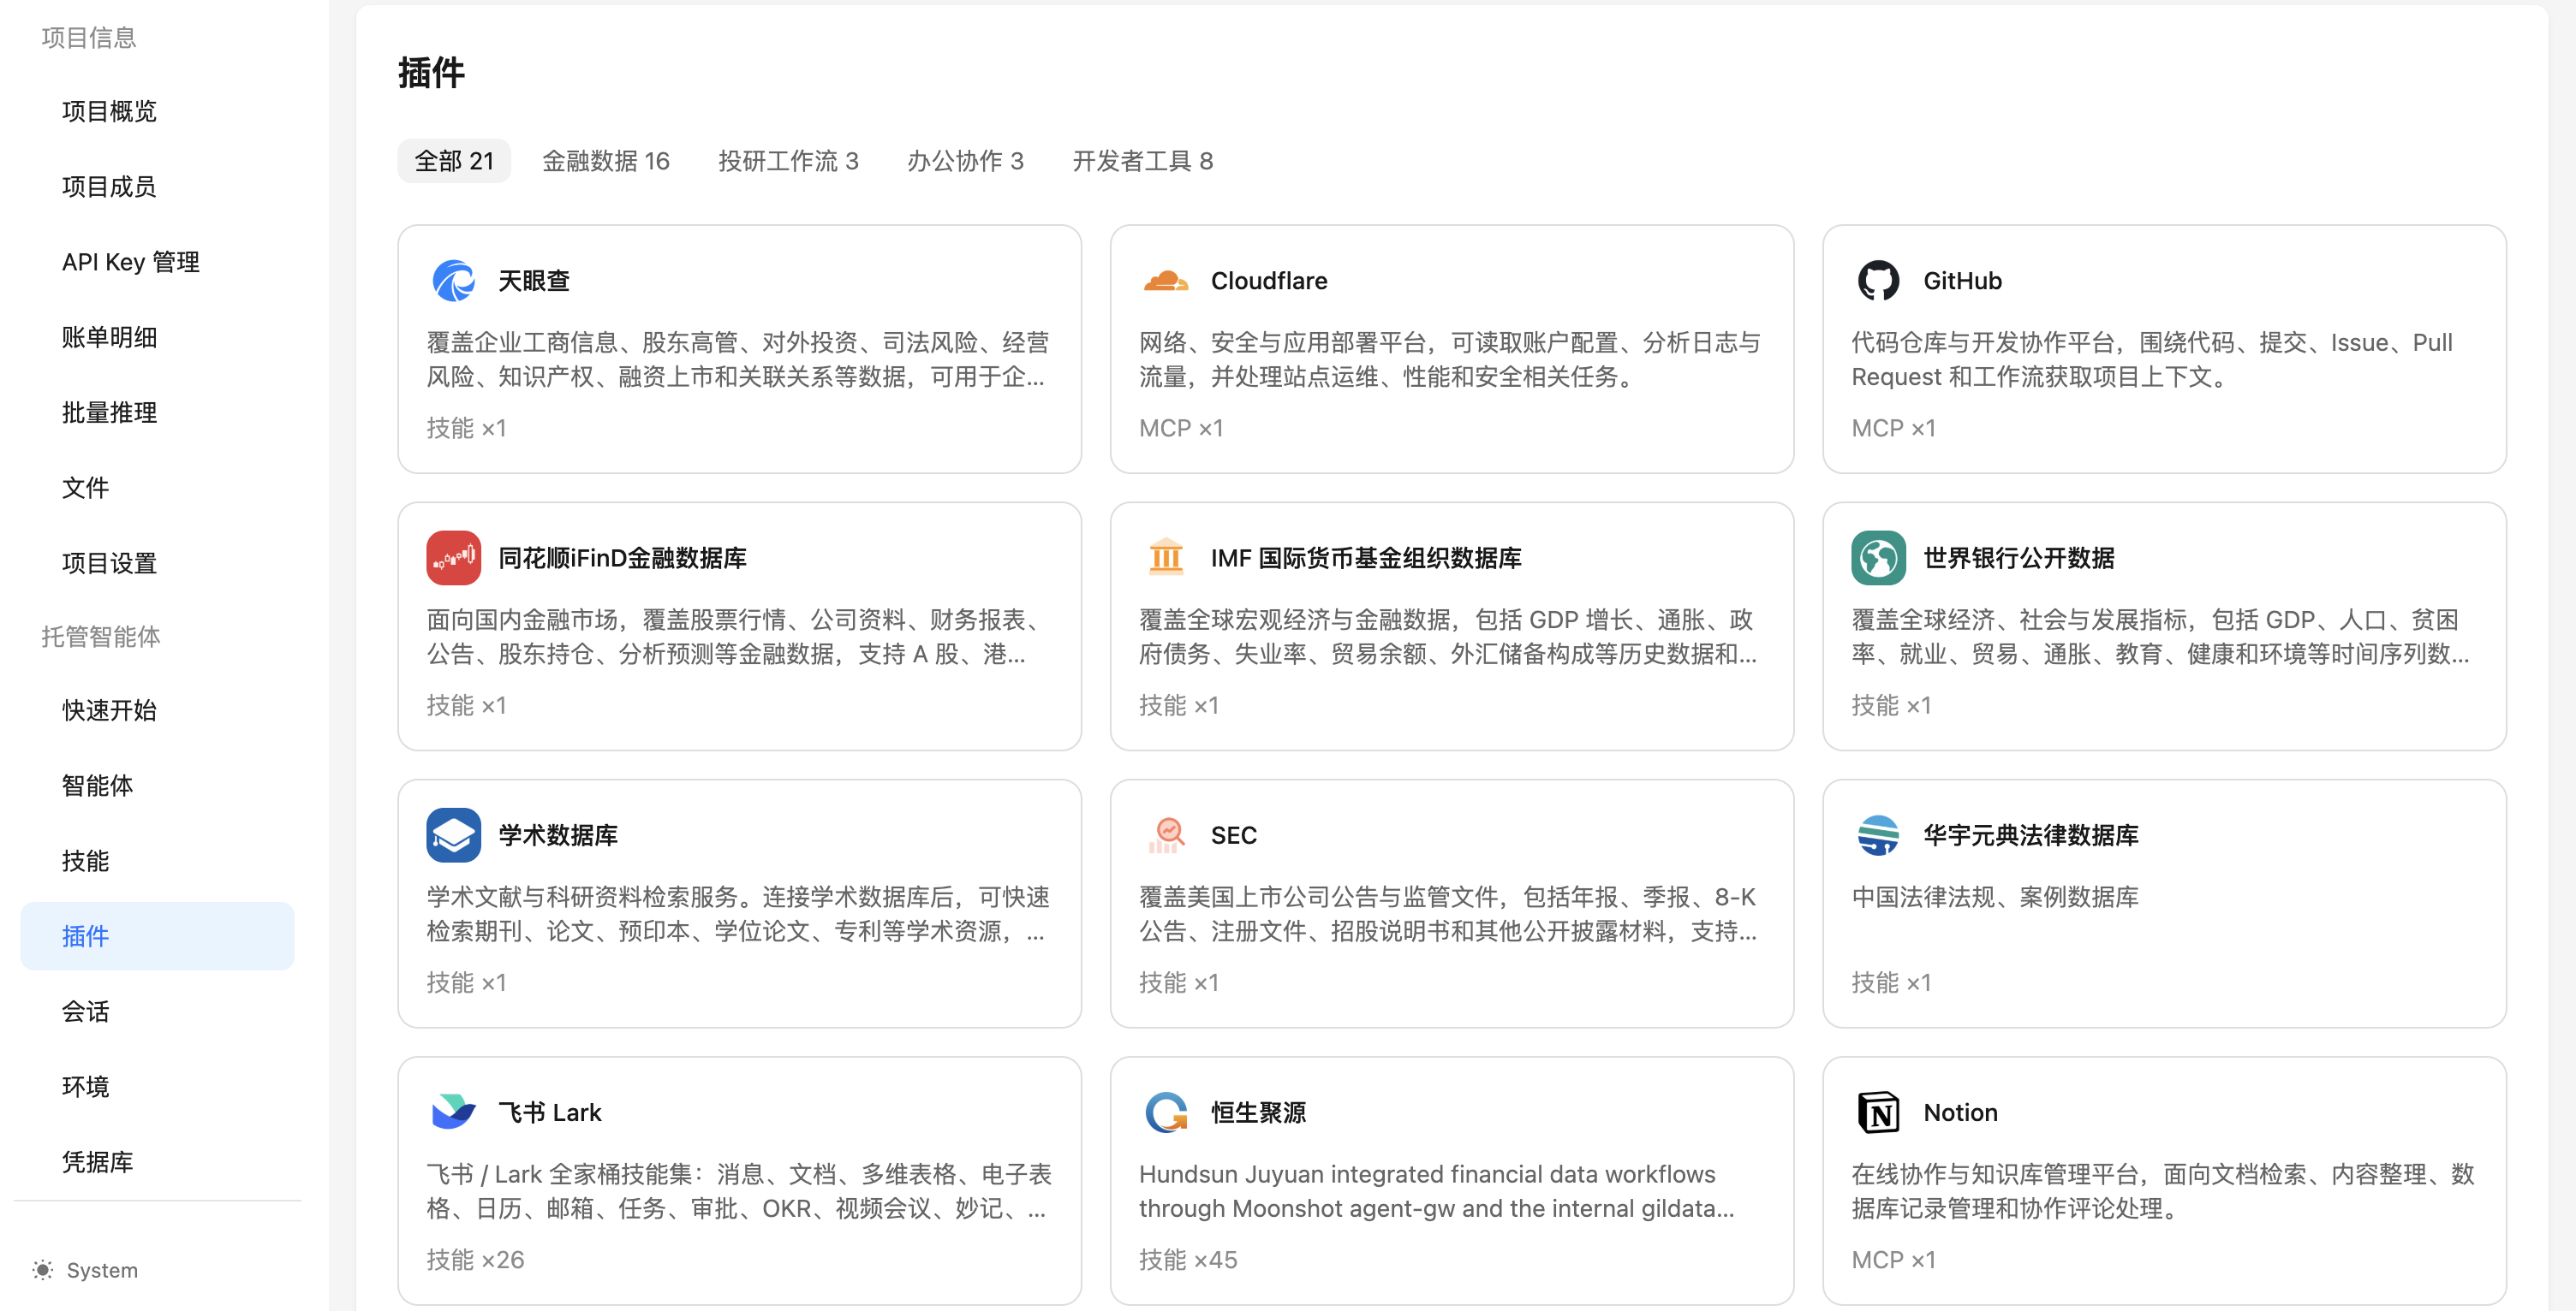Click the 插件 page heading

coord(431,73)
